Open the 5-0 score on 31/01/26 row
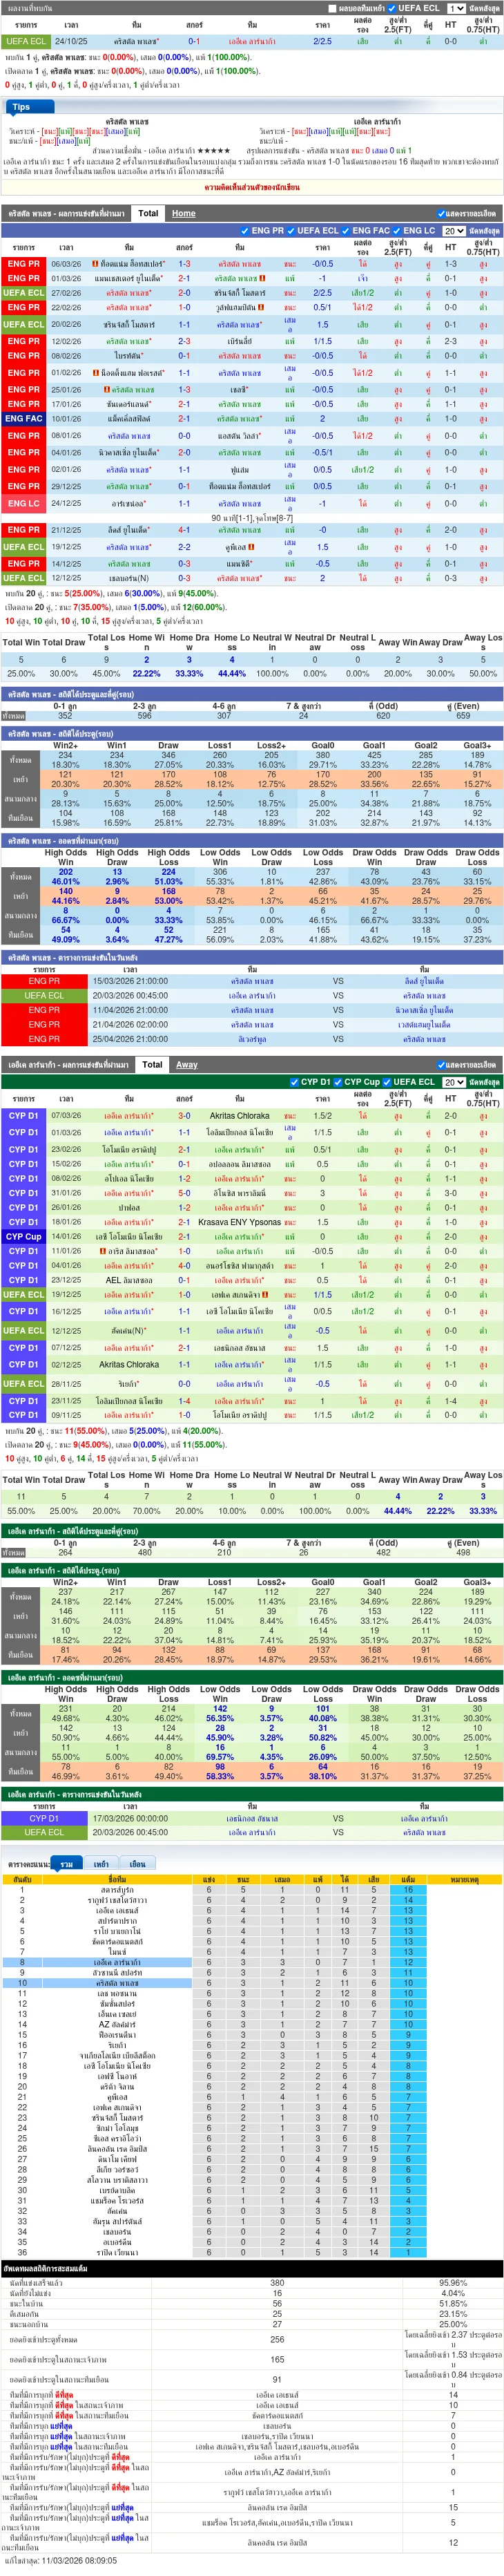Screen dimensions: 504x2576 pos(184,1193)
